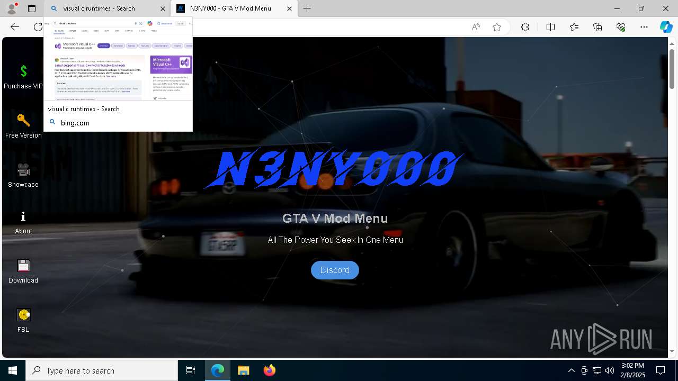Click the blue Discord button
678x381 pixels.
click(335, 270)
